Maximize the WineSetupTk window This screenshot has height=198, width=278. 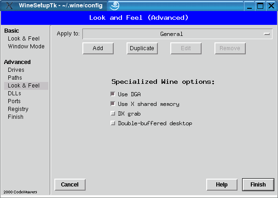coord(260,6)
